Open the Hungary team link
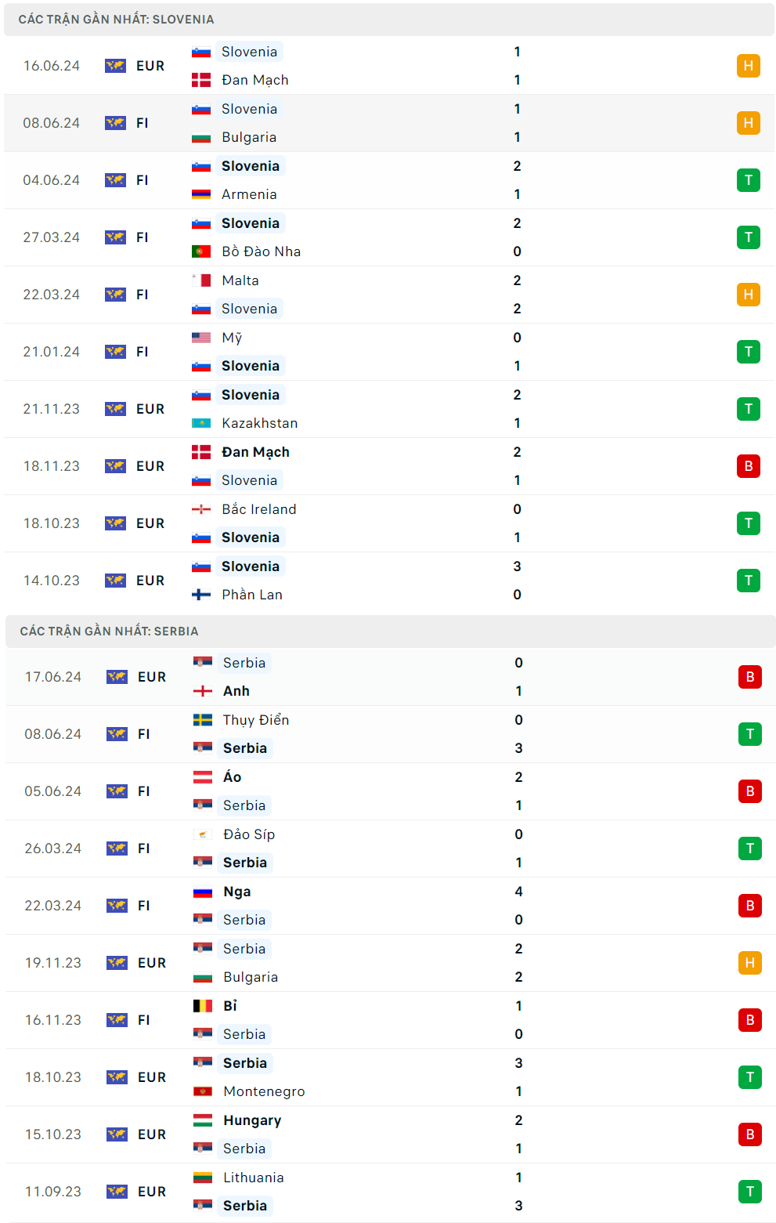This screenshot has width=776, height=1223. coord(251,1120)
